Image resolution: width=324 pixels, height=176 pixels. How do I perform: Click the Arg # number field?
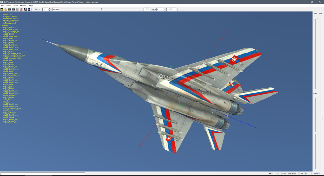click(160, 9)
